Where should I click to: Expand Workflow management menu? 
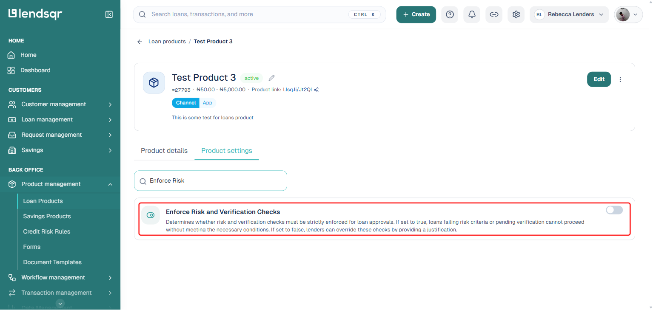pyautogui.click(x=60, y=278)
